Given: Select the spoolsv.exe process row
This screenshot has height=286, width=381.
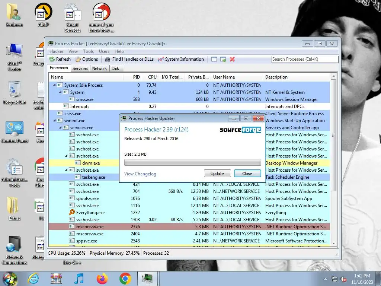Looking at the screenshot, I should (x=189, y=198).
